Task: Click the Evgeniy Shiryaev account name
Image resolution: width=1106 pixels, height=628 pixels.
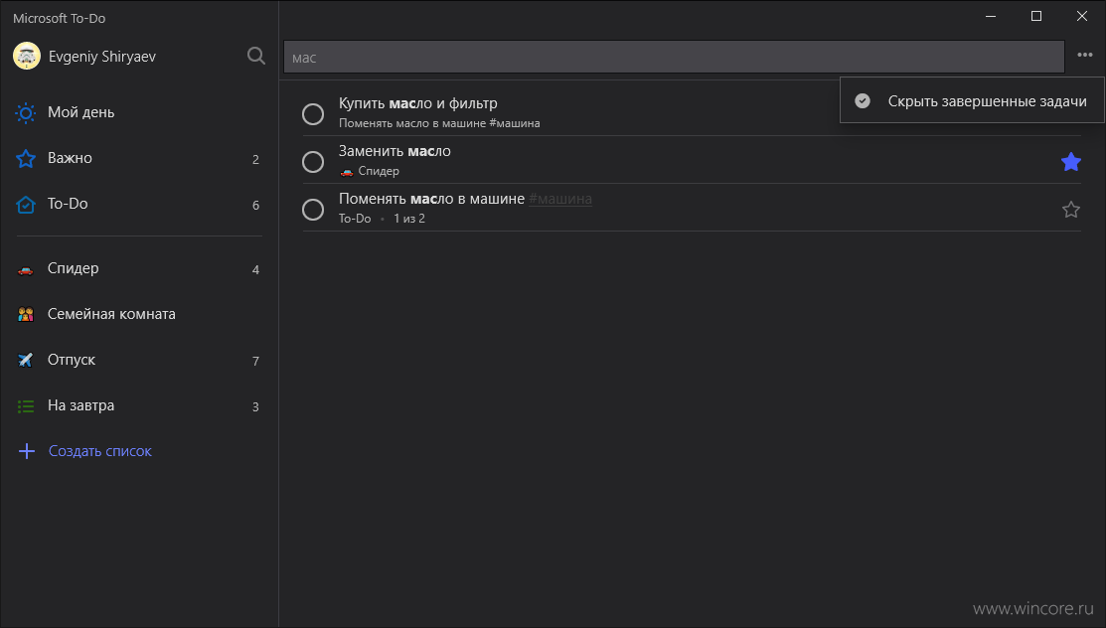Action: [x=102, y=57]
